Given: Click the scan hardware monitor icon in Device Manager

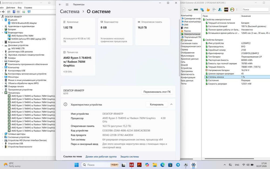Looking at the screenshot, I should click(x=29, y=12).
